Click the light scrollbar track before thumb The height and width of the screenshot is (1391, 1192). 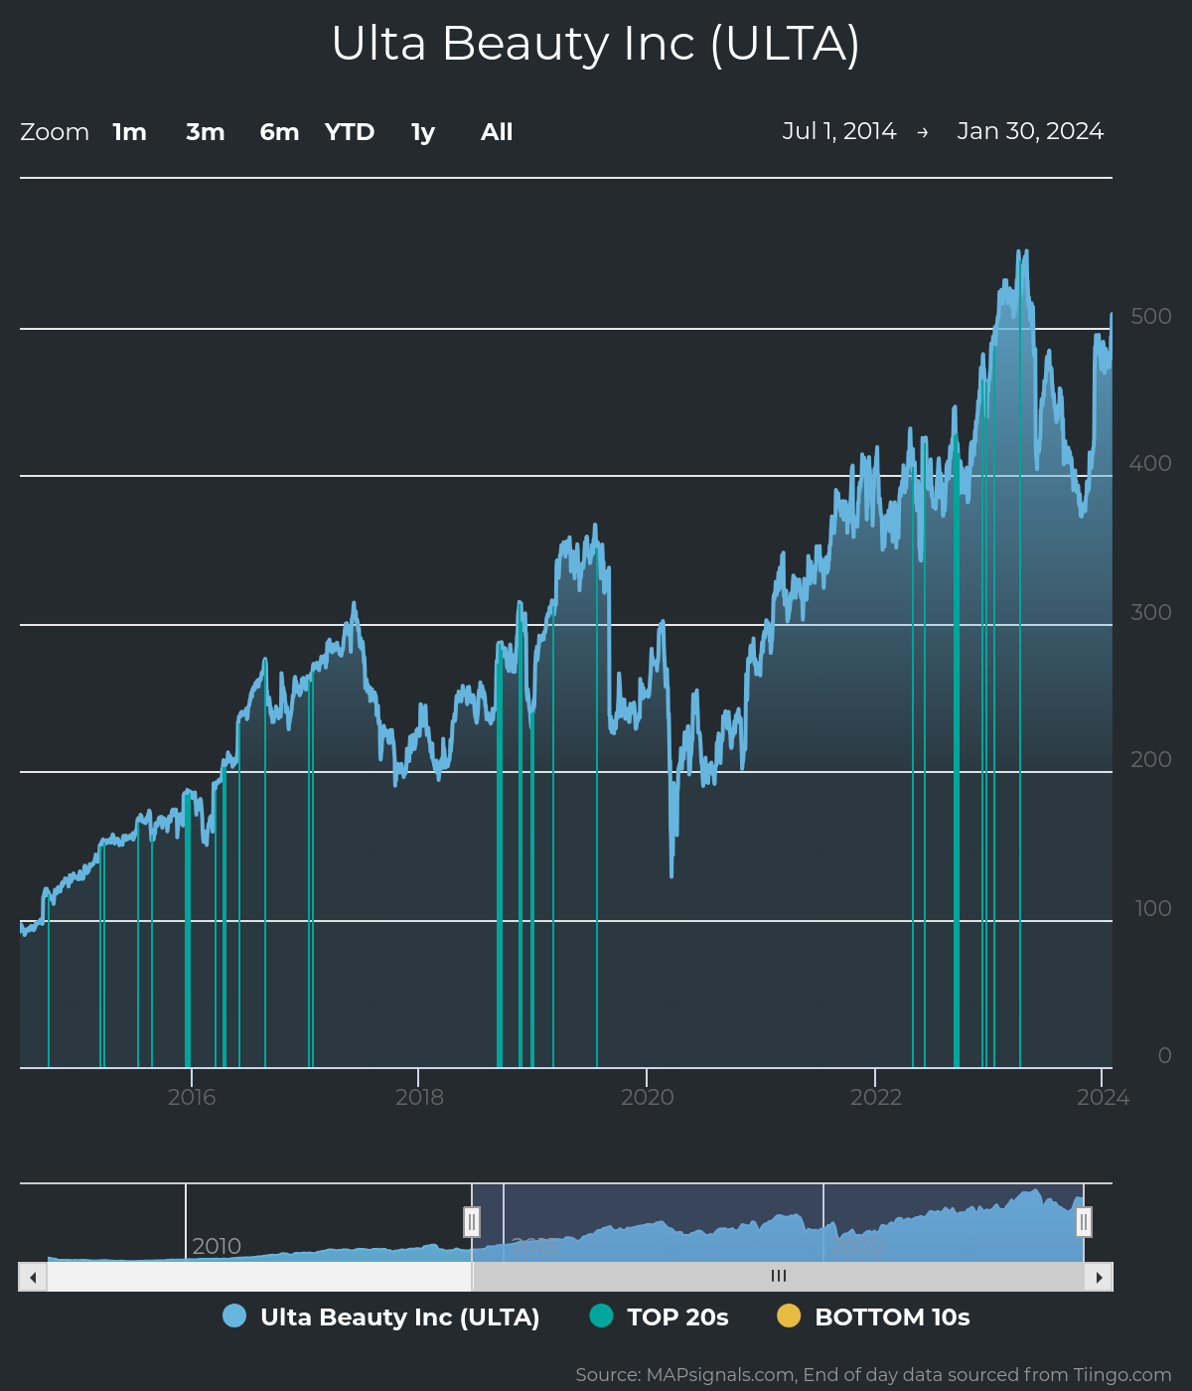pyautogui.click(x=259, y=1277)
